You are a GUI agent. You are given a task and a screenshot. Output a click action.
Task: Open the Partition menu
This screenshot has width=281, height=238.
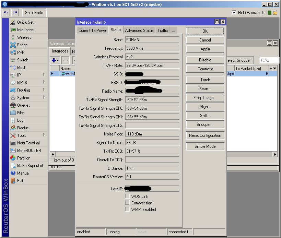pyautogui.click(x=24, y=158)
